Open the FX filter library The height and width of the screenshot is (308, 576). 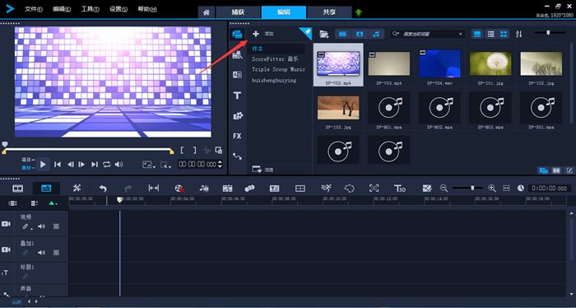pos(237,136)
